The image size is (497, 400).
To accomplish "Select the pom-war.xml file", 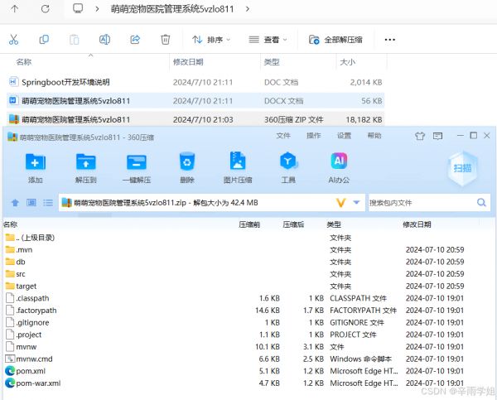I will pyautogui.click(x=33, y=383).
